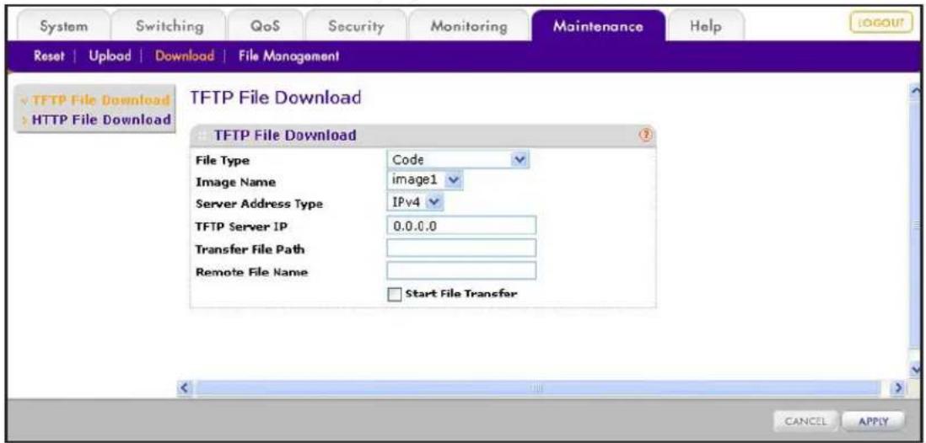
Task: Click the Remote File Name label
Action: pyautogui.click(x=251, y=272)
